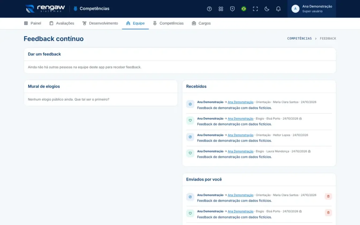This screenshot has height=225, width=360.
Task: Click the Dar um feedback heading
Action: 44,54
